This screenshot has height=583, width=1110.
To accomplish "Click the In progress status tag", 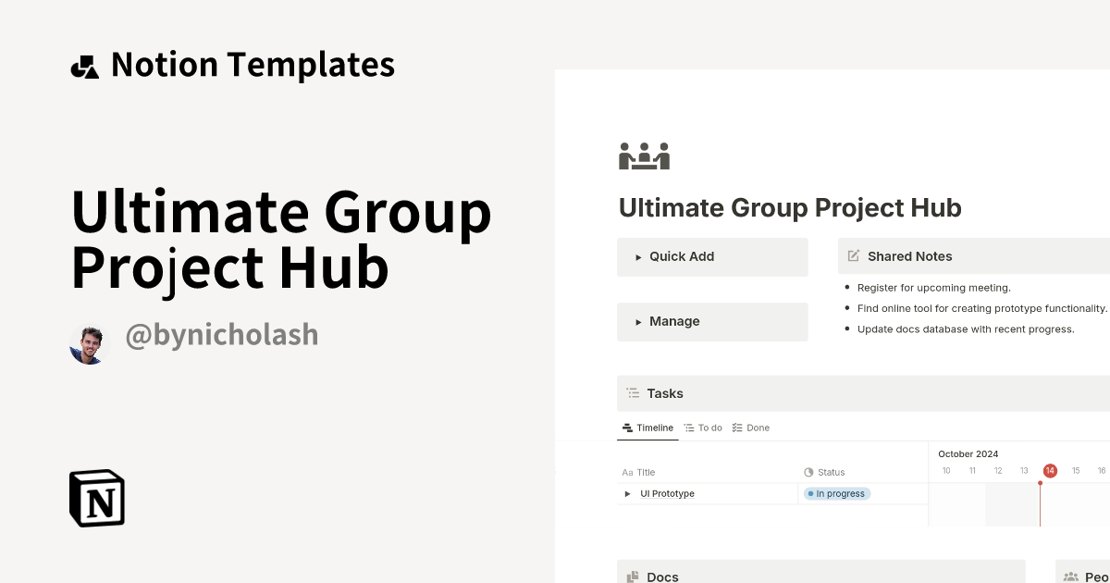I will point(836,493).
